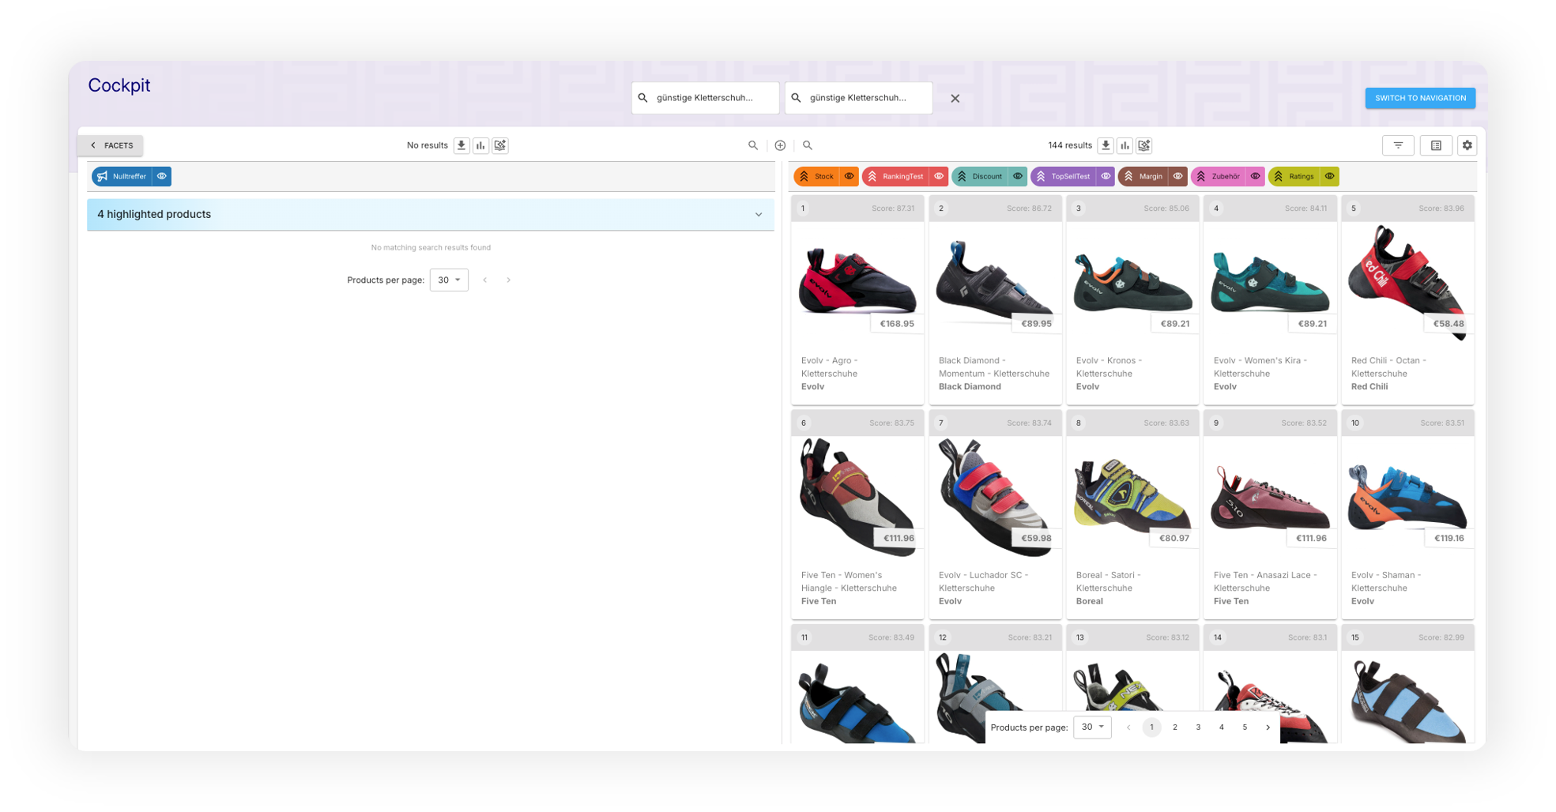Open Black Diamond Momentum product card

tap(995, 301)
